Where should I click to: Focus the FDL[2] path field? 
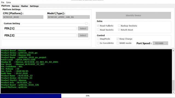[x=46, y=35]
